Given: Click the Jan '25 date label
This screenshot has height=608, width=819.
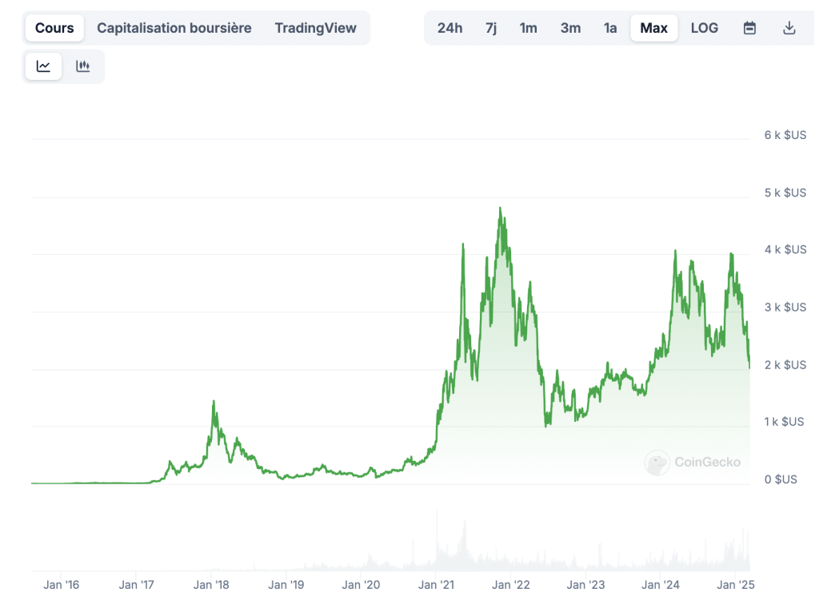Looking at the screenshot, I should 736,585.
